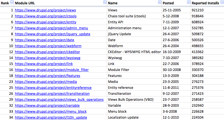Open the drupal.org/project/views link
Image resolution: width=224 pixels, height=120 pixels.
pyautogui.click(x=46, y=10)
